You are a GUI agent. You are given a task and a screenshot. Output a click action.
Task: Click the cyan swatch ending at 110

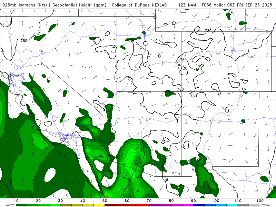click(x=232, y=205)
